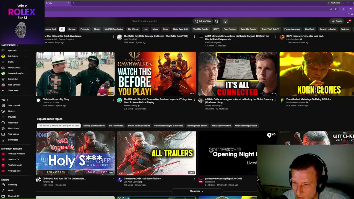
Task: Play the It's All Connected thumbnail
Action: coord(238,74)
